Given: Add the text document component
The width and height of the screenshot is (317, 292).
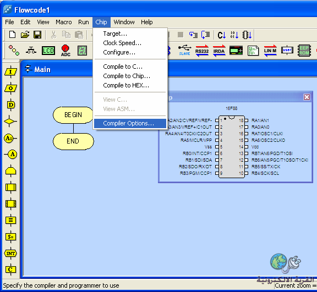Looking at the screenshot, I should click(253, 51).
